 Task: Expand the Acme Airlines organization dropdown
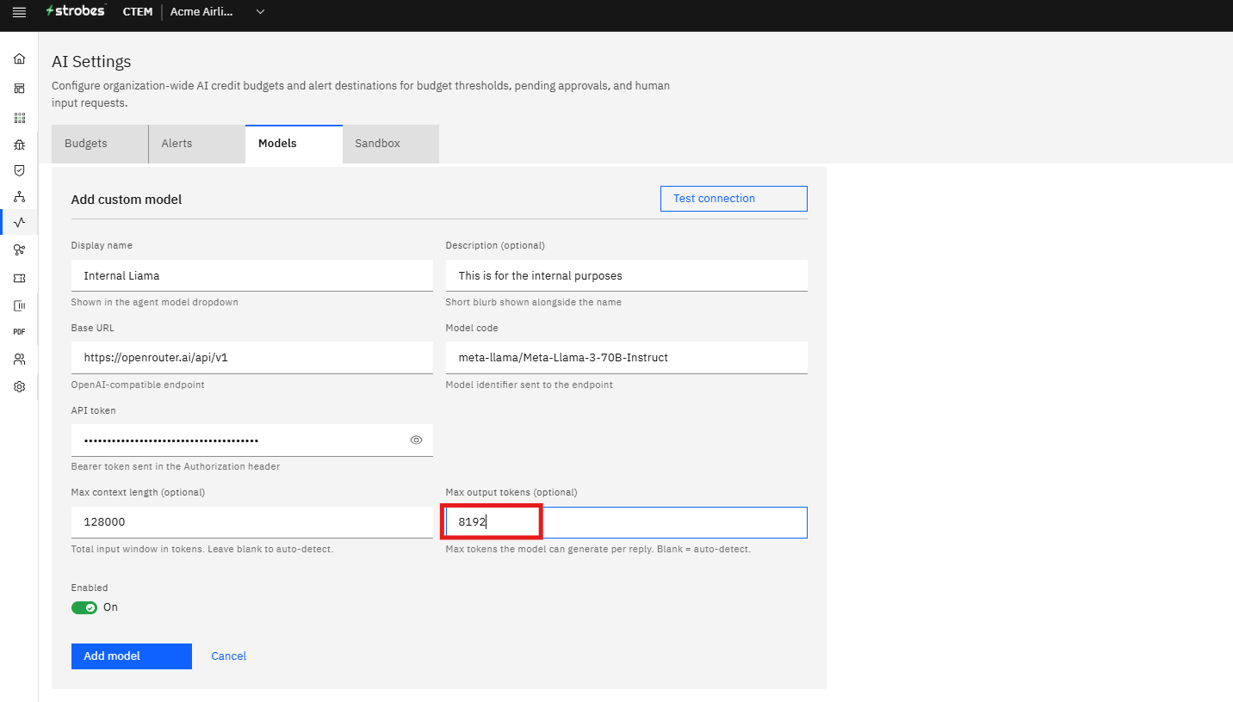click(x=218, y=12)
